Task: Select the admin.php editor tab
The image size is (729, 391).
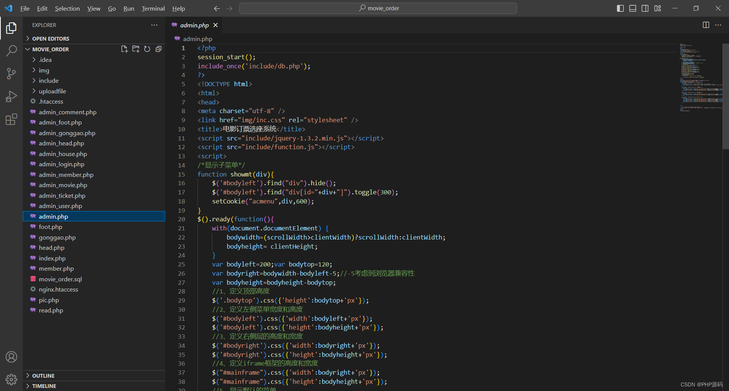Action: click(x=194, y=25)
